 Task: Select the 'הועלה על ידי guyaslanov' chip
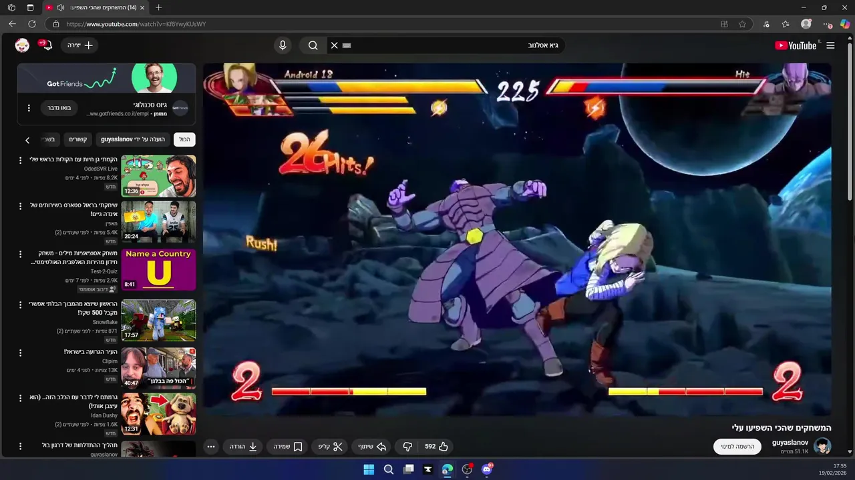click(132, 139)
